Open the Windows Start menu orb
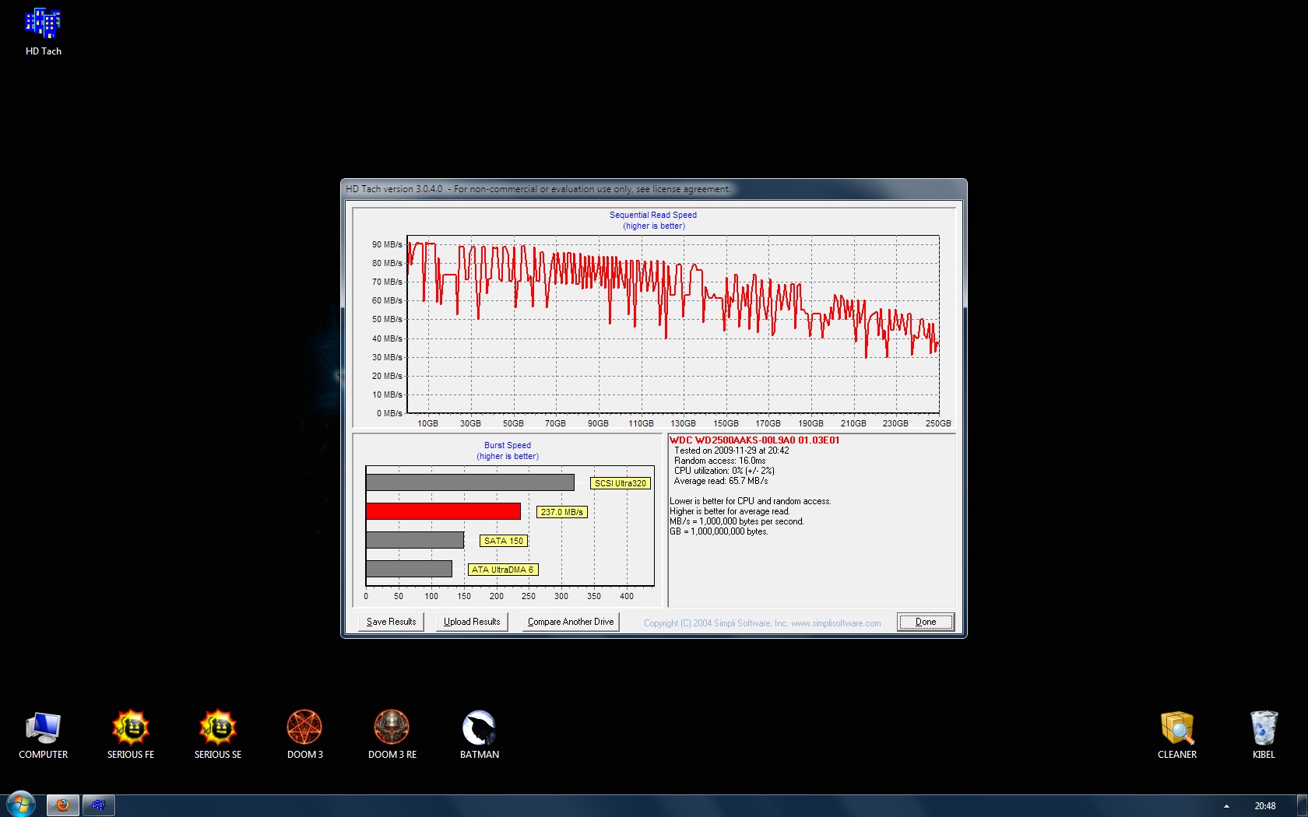 20,805
